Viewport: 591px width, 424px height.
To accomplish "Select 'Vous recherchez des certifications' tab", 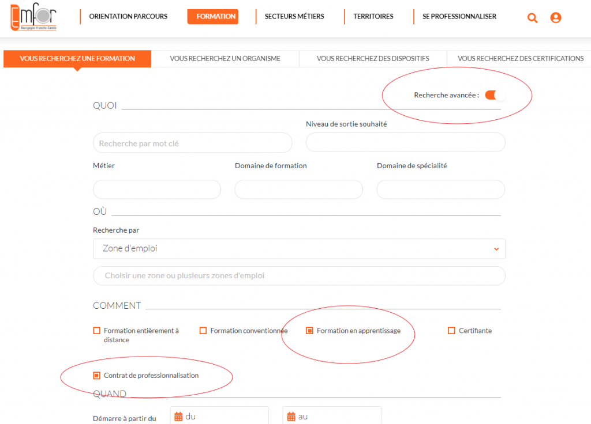I will [520, 59].
